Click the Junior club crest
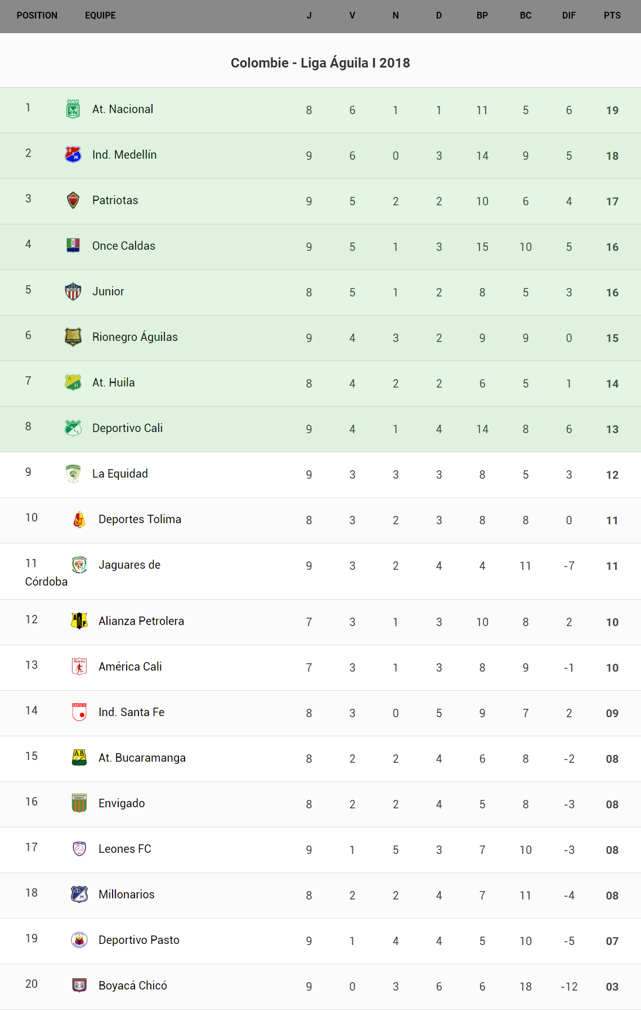 click(x=73, y=291)
